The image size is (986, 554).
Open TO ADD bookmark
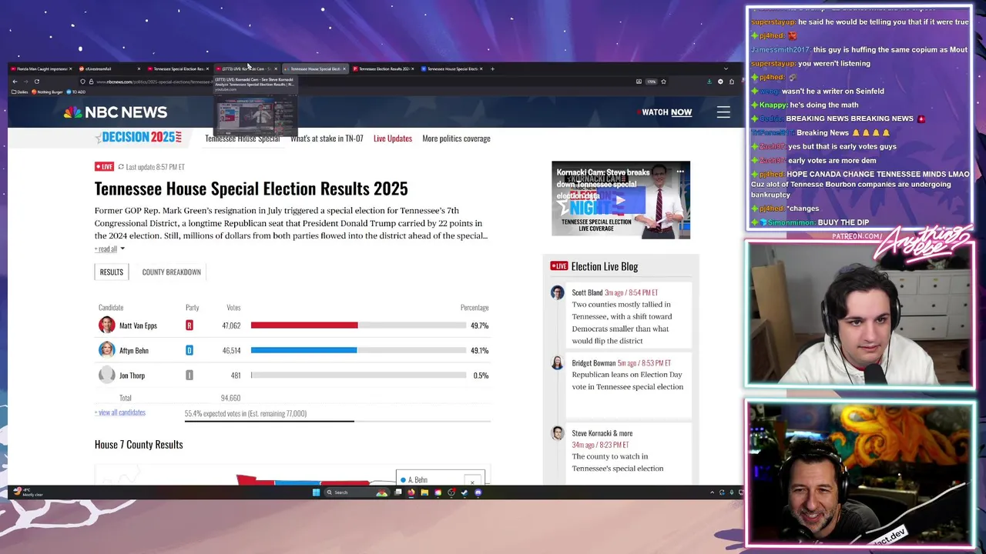coord(75,92)
